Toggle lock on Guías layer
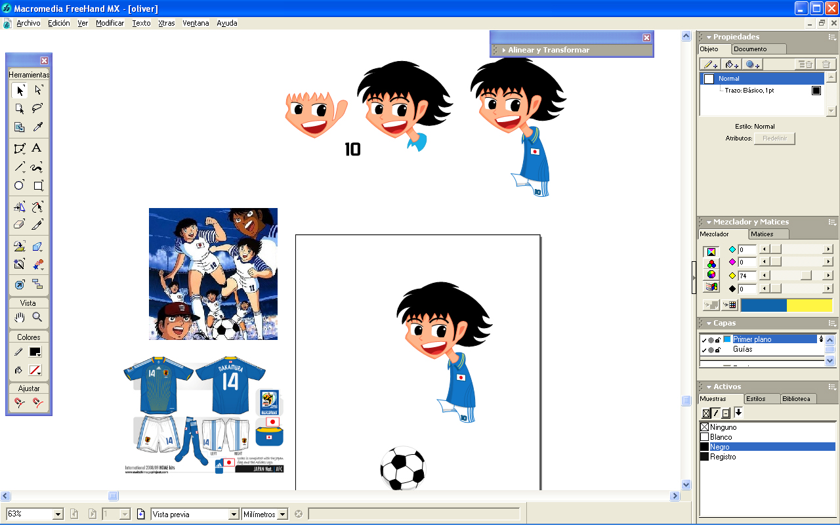This screenshot has width=840, height=525. pyautogui.click(x=718, y=350)
